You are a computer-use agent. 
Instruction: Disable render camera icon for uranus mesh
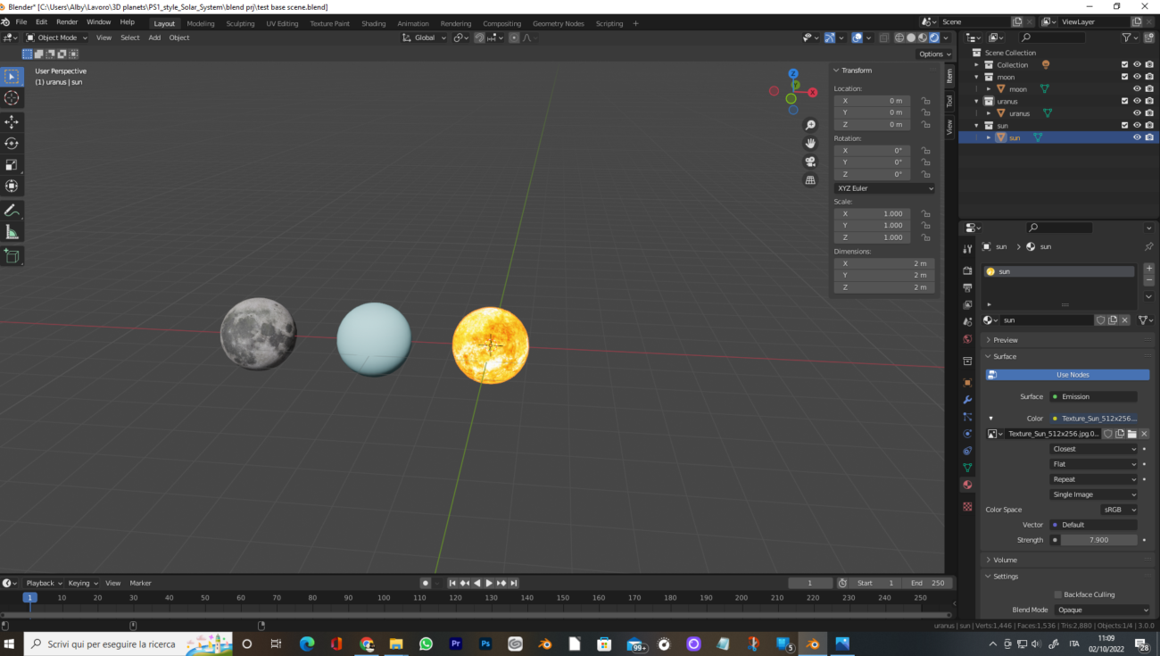pyautogui.click(x=1149, y=113)
